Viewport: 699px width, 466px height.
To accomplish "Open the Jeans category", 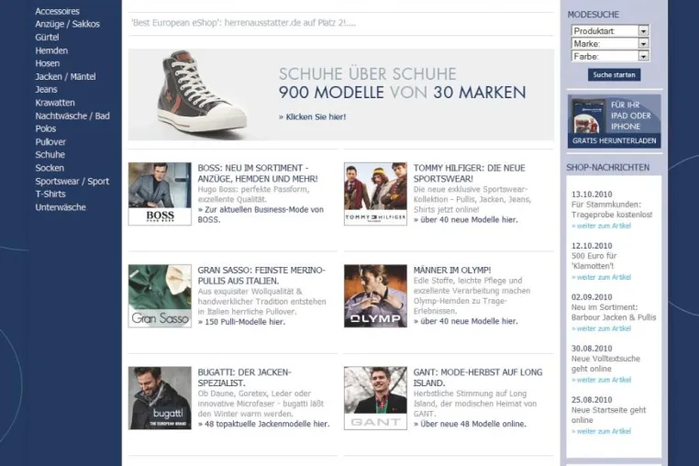I will [47, 89].
